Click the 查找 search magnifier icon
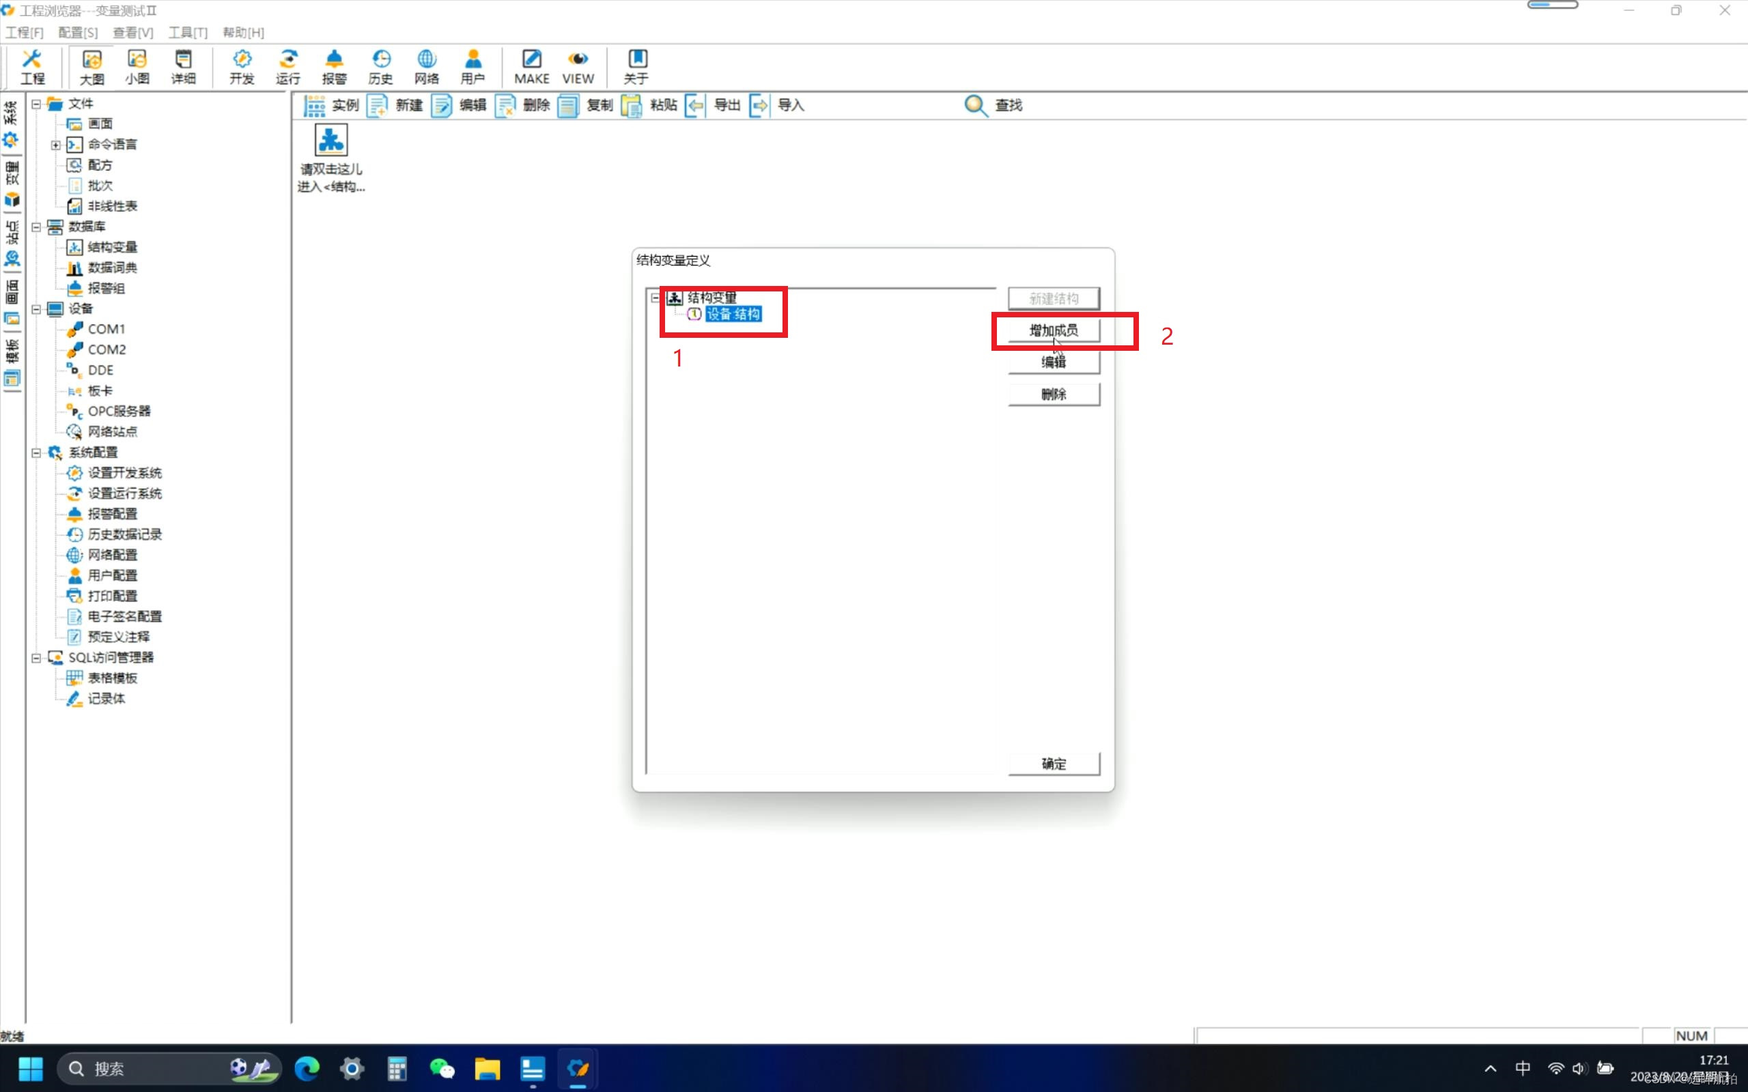This screenshot has width=1748, height=1092. [975, 105]
